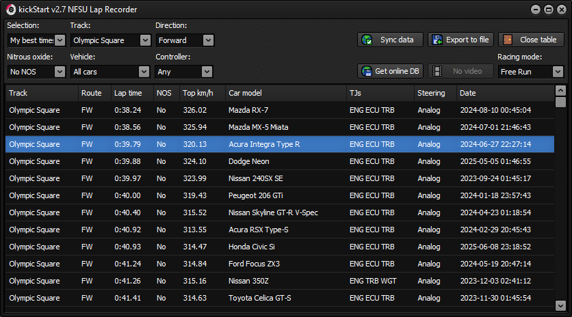The image size is (572, 317).
Task: Select the Dodge Neon row
Action: click(280, 161)
